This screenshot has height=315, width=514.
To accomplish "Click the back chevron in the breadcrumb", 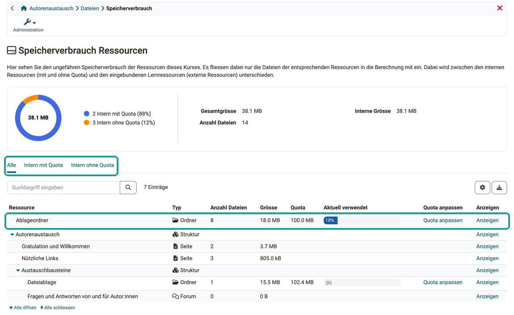I will pos(12,8).
